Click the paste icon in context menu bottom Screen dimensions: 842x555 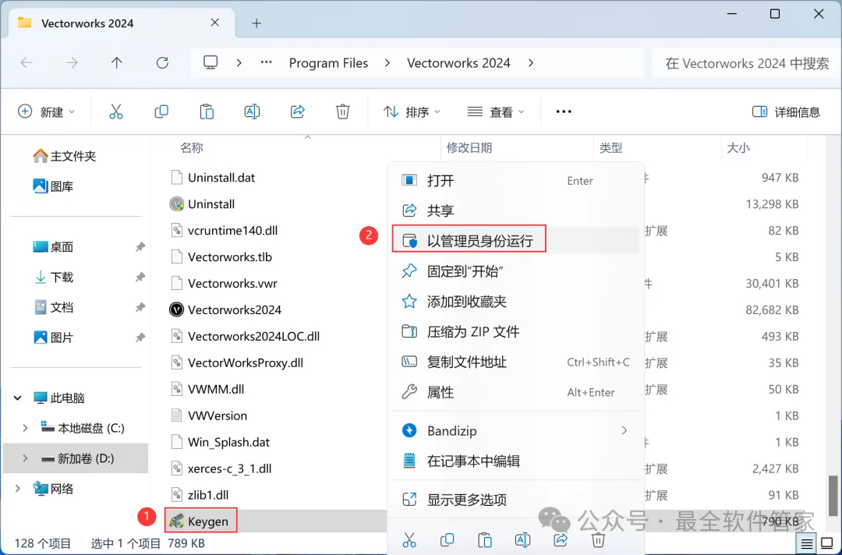(x=485, y=539)
